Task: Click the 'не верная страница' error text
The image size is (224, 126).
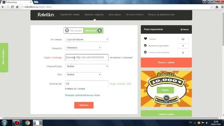Action: tap(121, 57)
